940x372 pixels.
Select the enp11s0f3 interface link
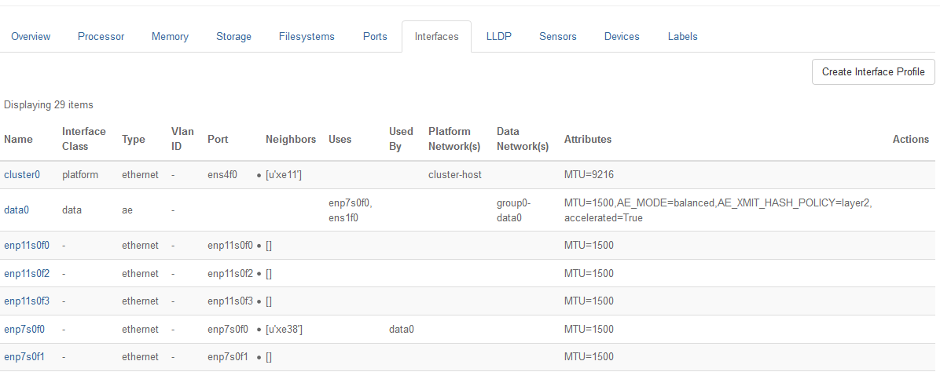click(27, 301)
